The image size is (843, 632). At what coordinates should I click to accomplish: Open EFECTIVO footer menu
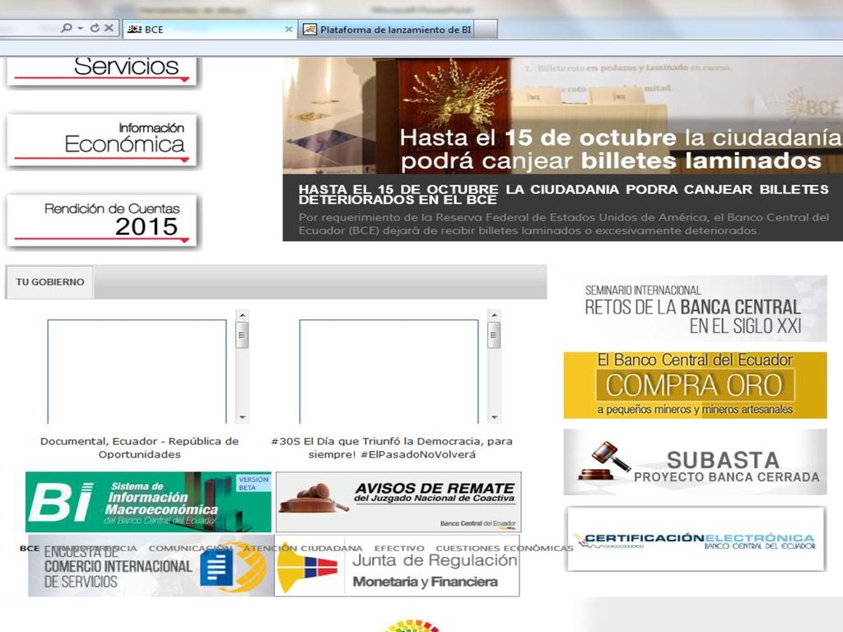coord(399,548)
